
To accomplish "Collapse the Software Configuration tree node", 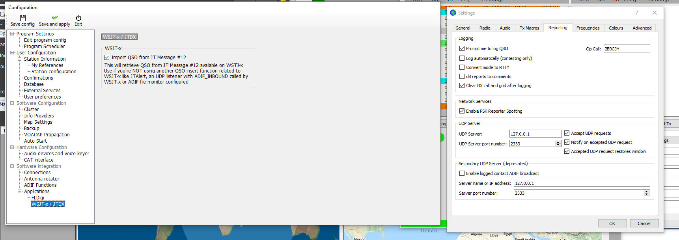I will [12, 103].
